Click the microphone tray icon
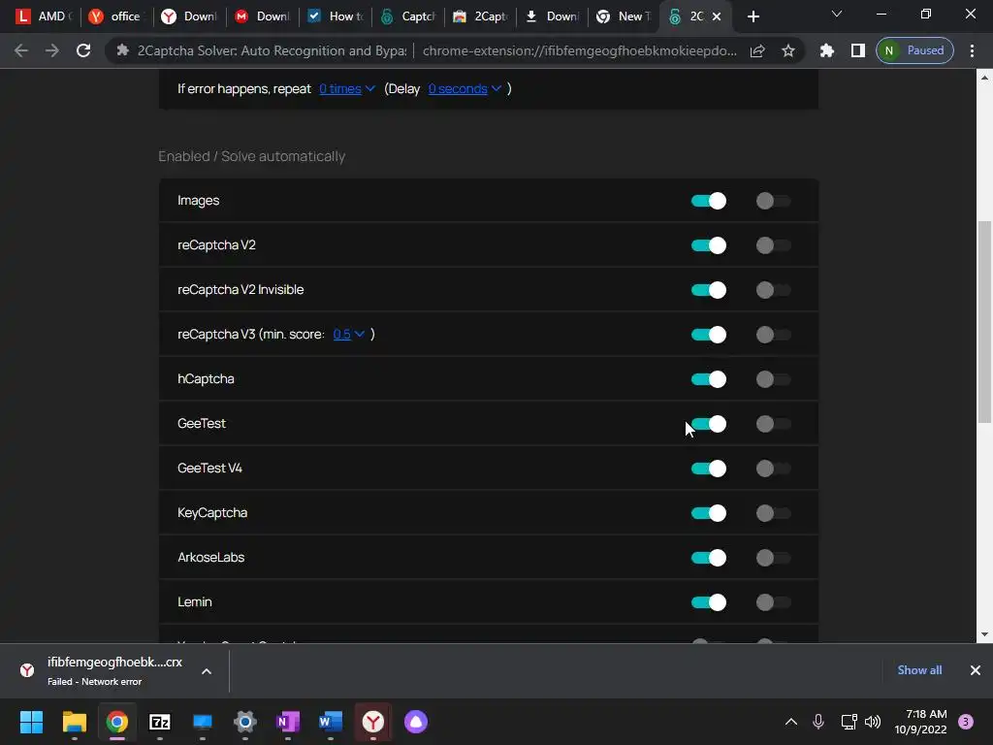The height and width of the screenshot is (745, 993). (818, 722)
